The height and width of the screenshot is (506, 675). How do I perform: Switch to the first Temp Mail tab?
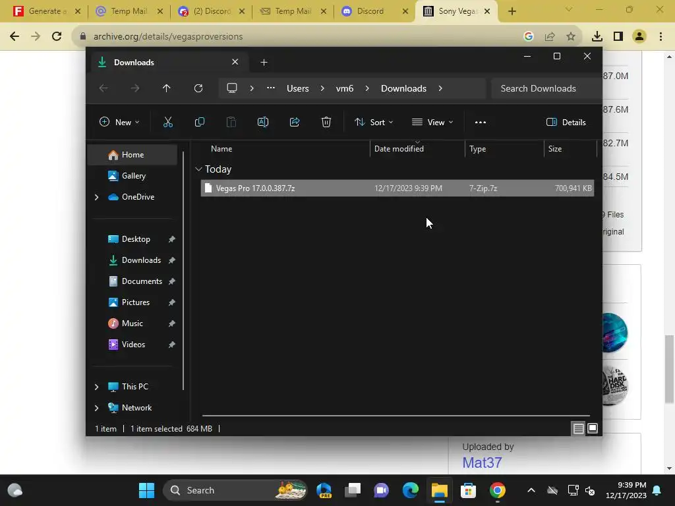(x=129, y=11)
